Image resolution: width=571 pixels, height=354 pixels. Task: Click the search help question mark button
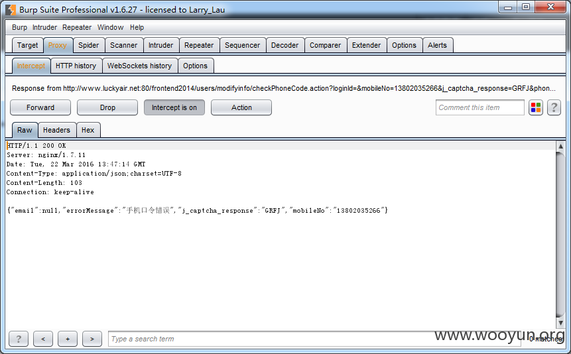tap(19, 339)
